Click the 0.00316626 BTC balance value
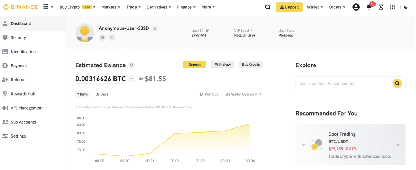Image resolution: width=416 pixels, height=170 pixels. (x=101, y=79)
